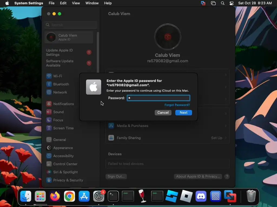The width and height of the screenshot is (277, 207).
Task: Open the Window menu
Action: [92, 3]
